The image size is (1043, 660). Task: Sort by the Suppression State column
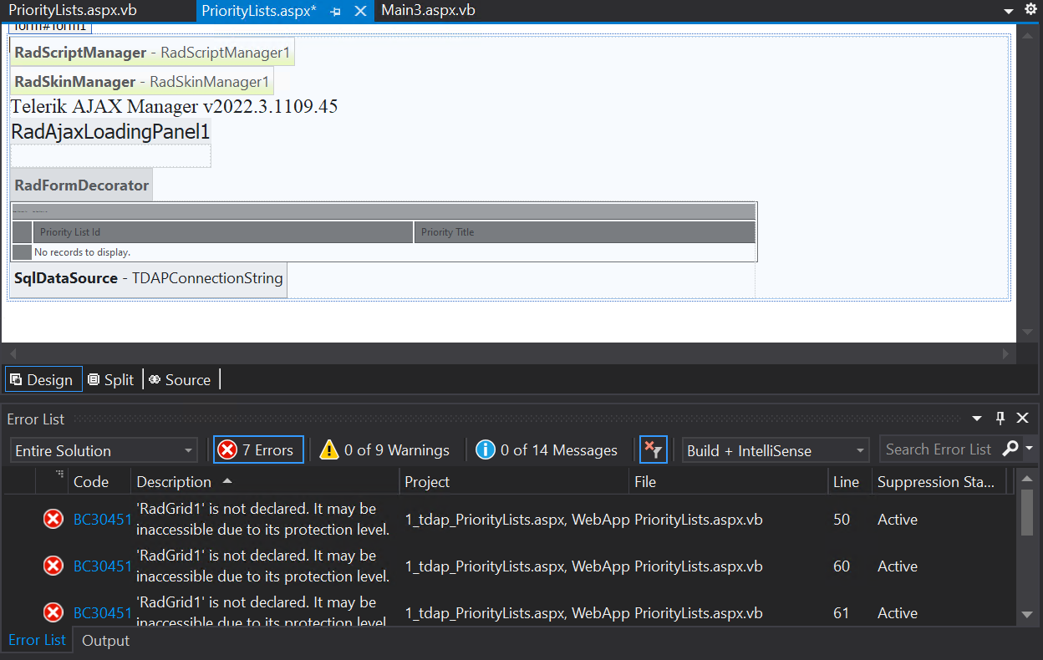tap(939, 481)
